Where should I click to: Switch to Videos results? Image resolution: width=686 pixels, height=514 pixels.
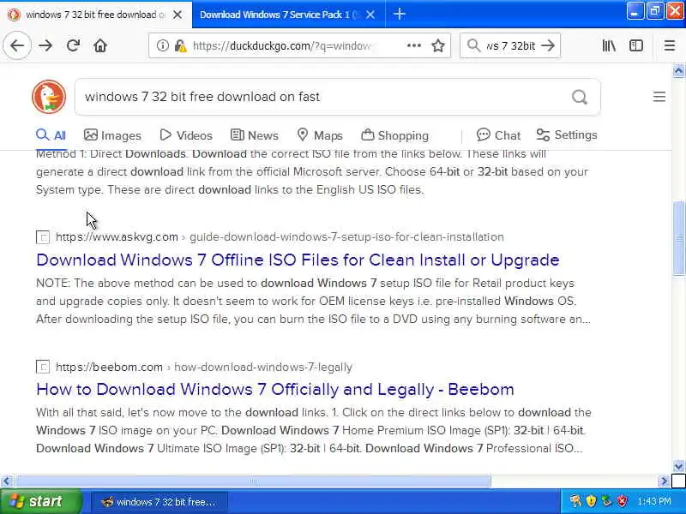(x=186, y=135)
